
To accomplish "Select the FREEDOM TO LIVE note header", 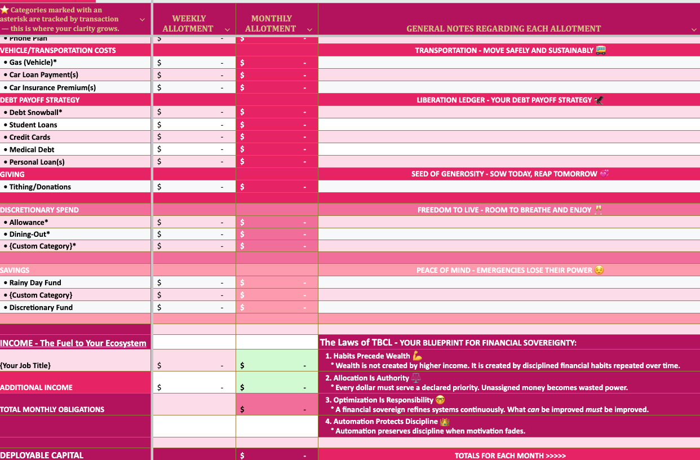I will click(510, 210).
